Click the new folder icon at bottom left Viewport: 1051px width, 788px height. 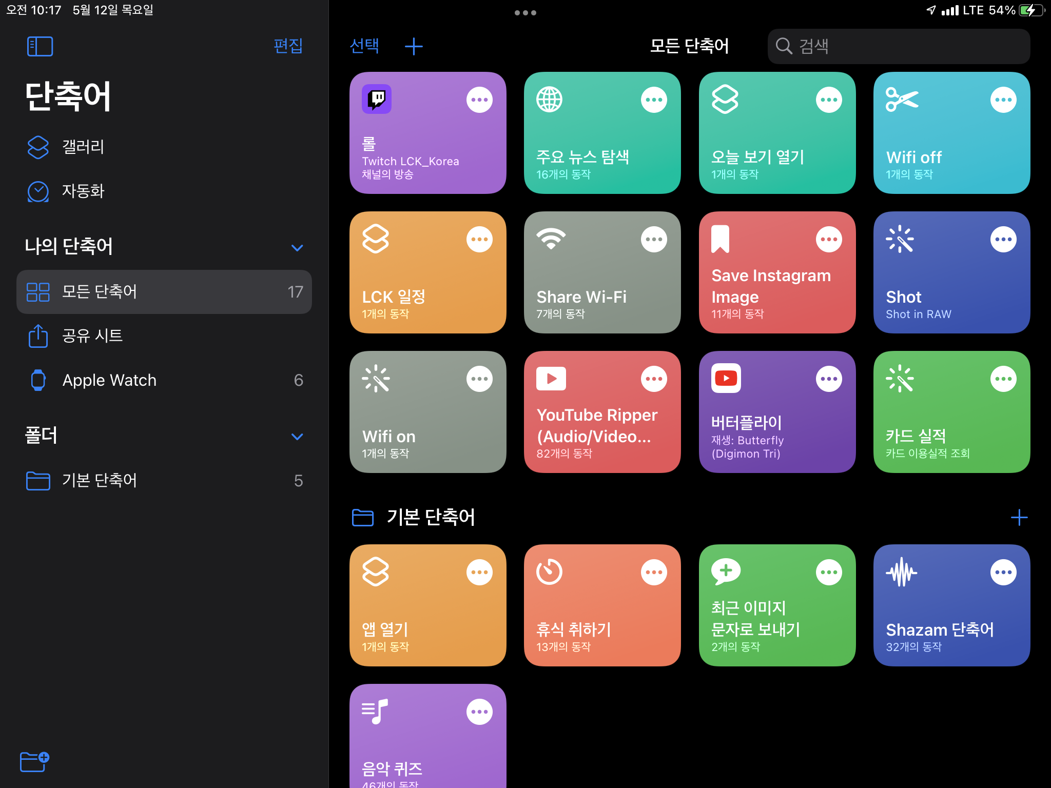(x=34, y=762)
